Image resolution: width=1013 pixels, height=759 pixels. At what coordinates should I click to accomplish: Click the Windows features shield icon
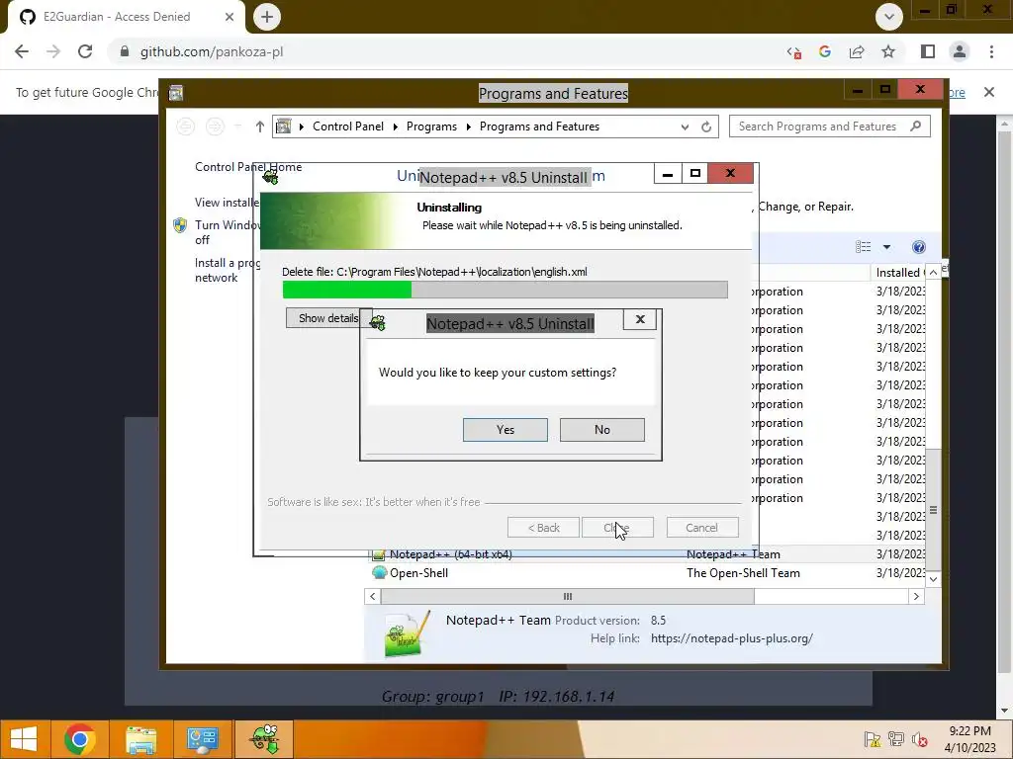(180, 225)
